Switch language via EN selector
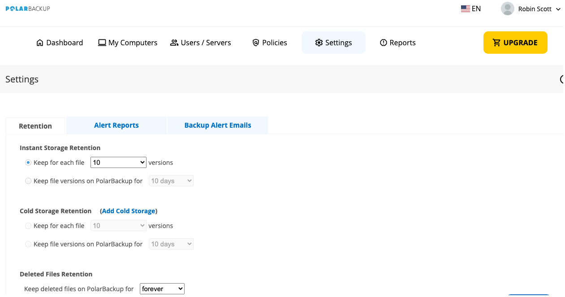Image resolution: width=565 pixels, height=297 pixels. pos(471,9)
